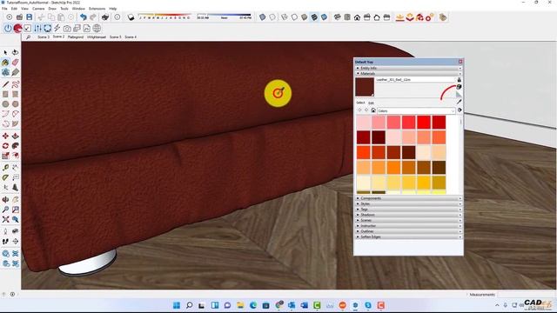Set material to default icon
The width and height of the screenshot is (557, 313).
[x=459, y=95]
